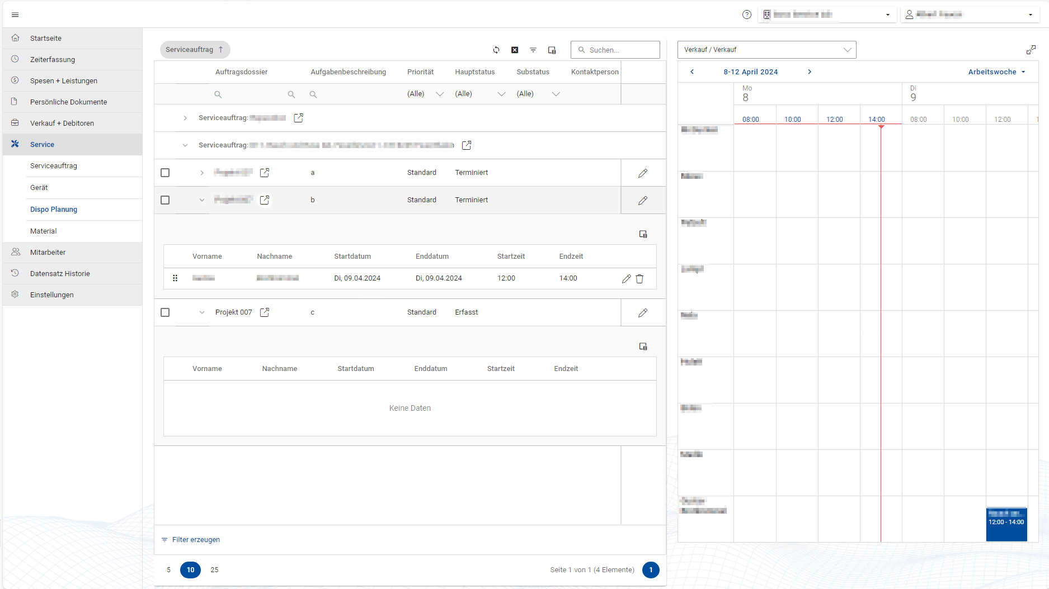Toggle the hamburger menu icon
Screen dimensions: 1049x589
click(15, 15)
